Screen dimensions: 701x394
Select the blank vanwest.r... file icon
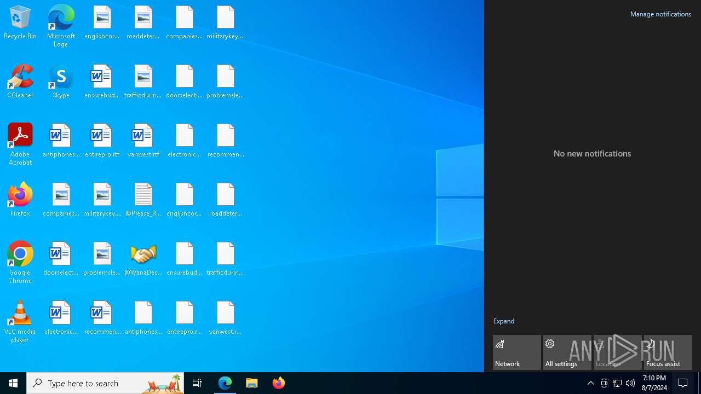(x=226, y=318)
